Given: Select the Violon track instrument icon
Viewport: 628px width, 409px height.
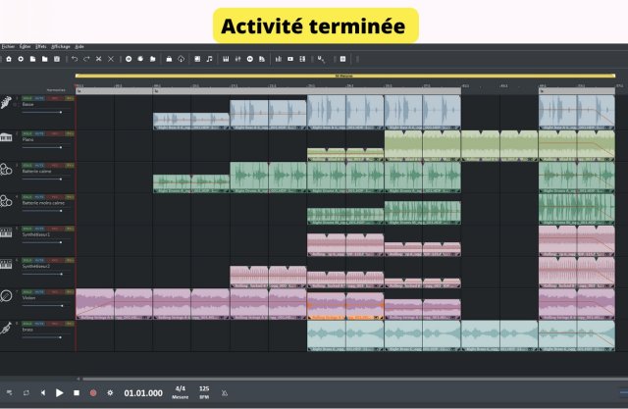Looking at the screenshot, I should click(x=6, y=296).
